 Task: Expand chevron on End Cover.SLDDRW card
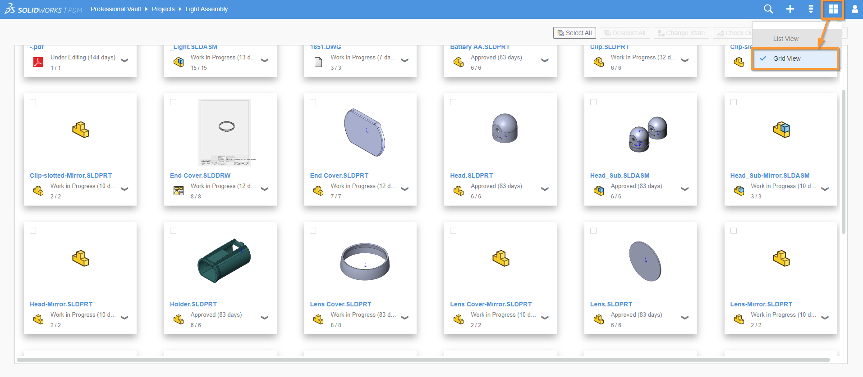(265, 189)
